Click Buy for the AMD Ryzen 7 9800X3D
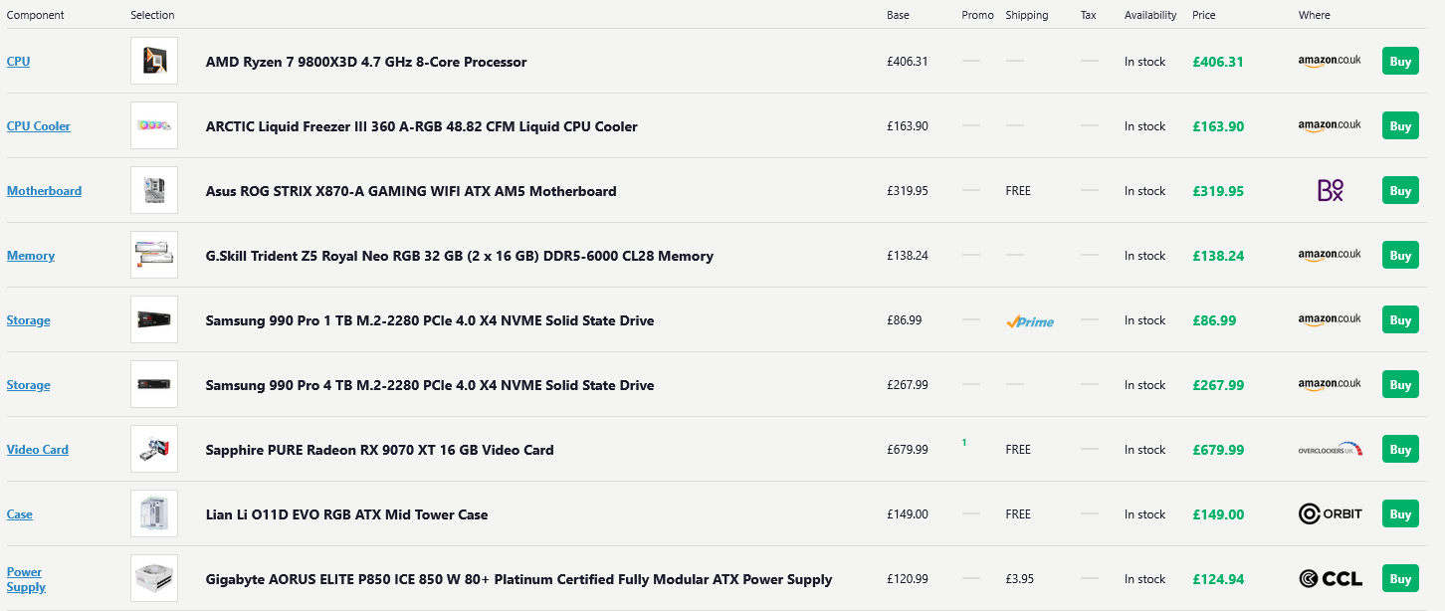The width and height of the screenshot is (1445, 611). pyautogui.click(x=1400, y=61)
